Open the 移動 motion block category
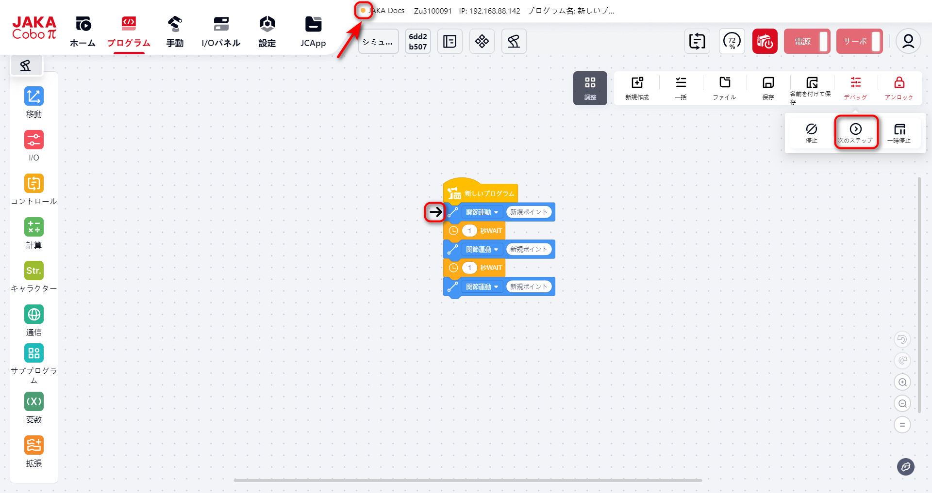This screenshot has width=932, height=493. [33, 102]
